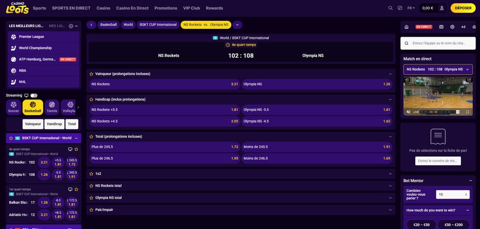
Task: Expand the 1x2 market
Action: point(390,173)
